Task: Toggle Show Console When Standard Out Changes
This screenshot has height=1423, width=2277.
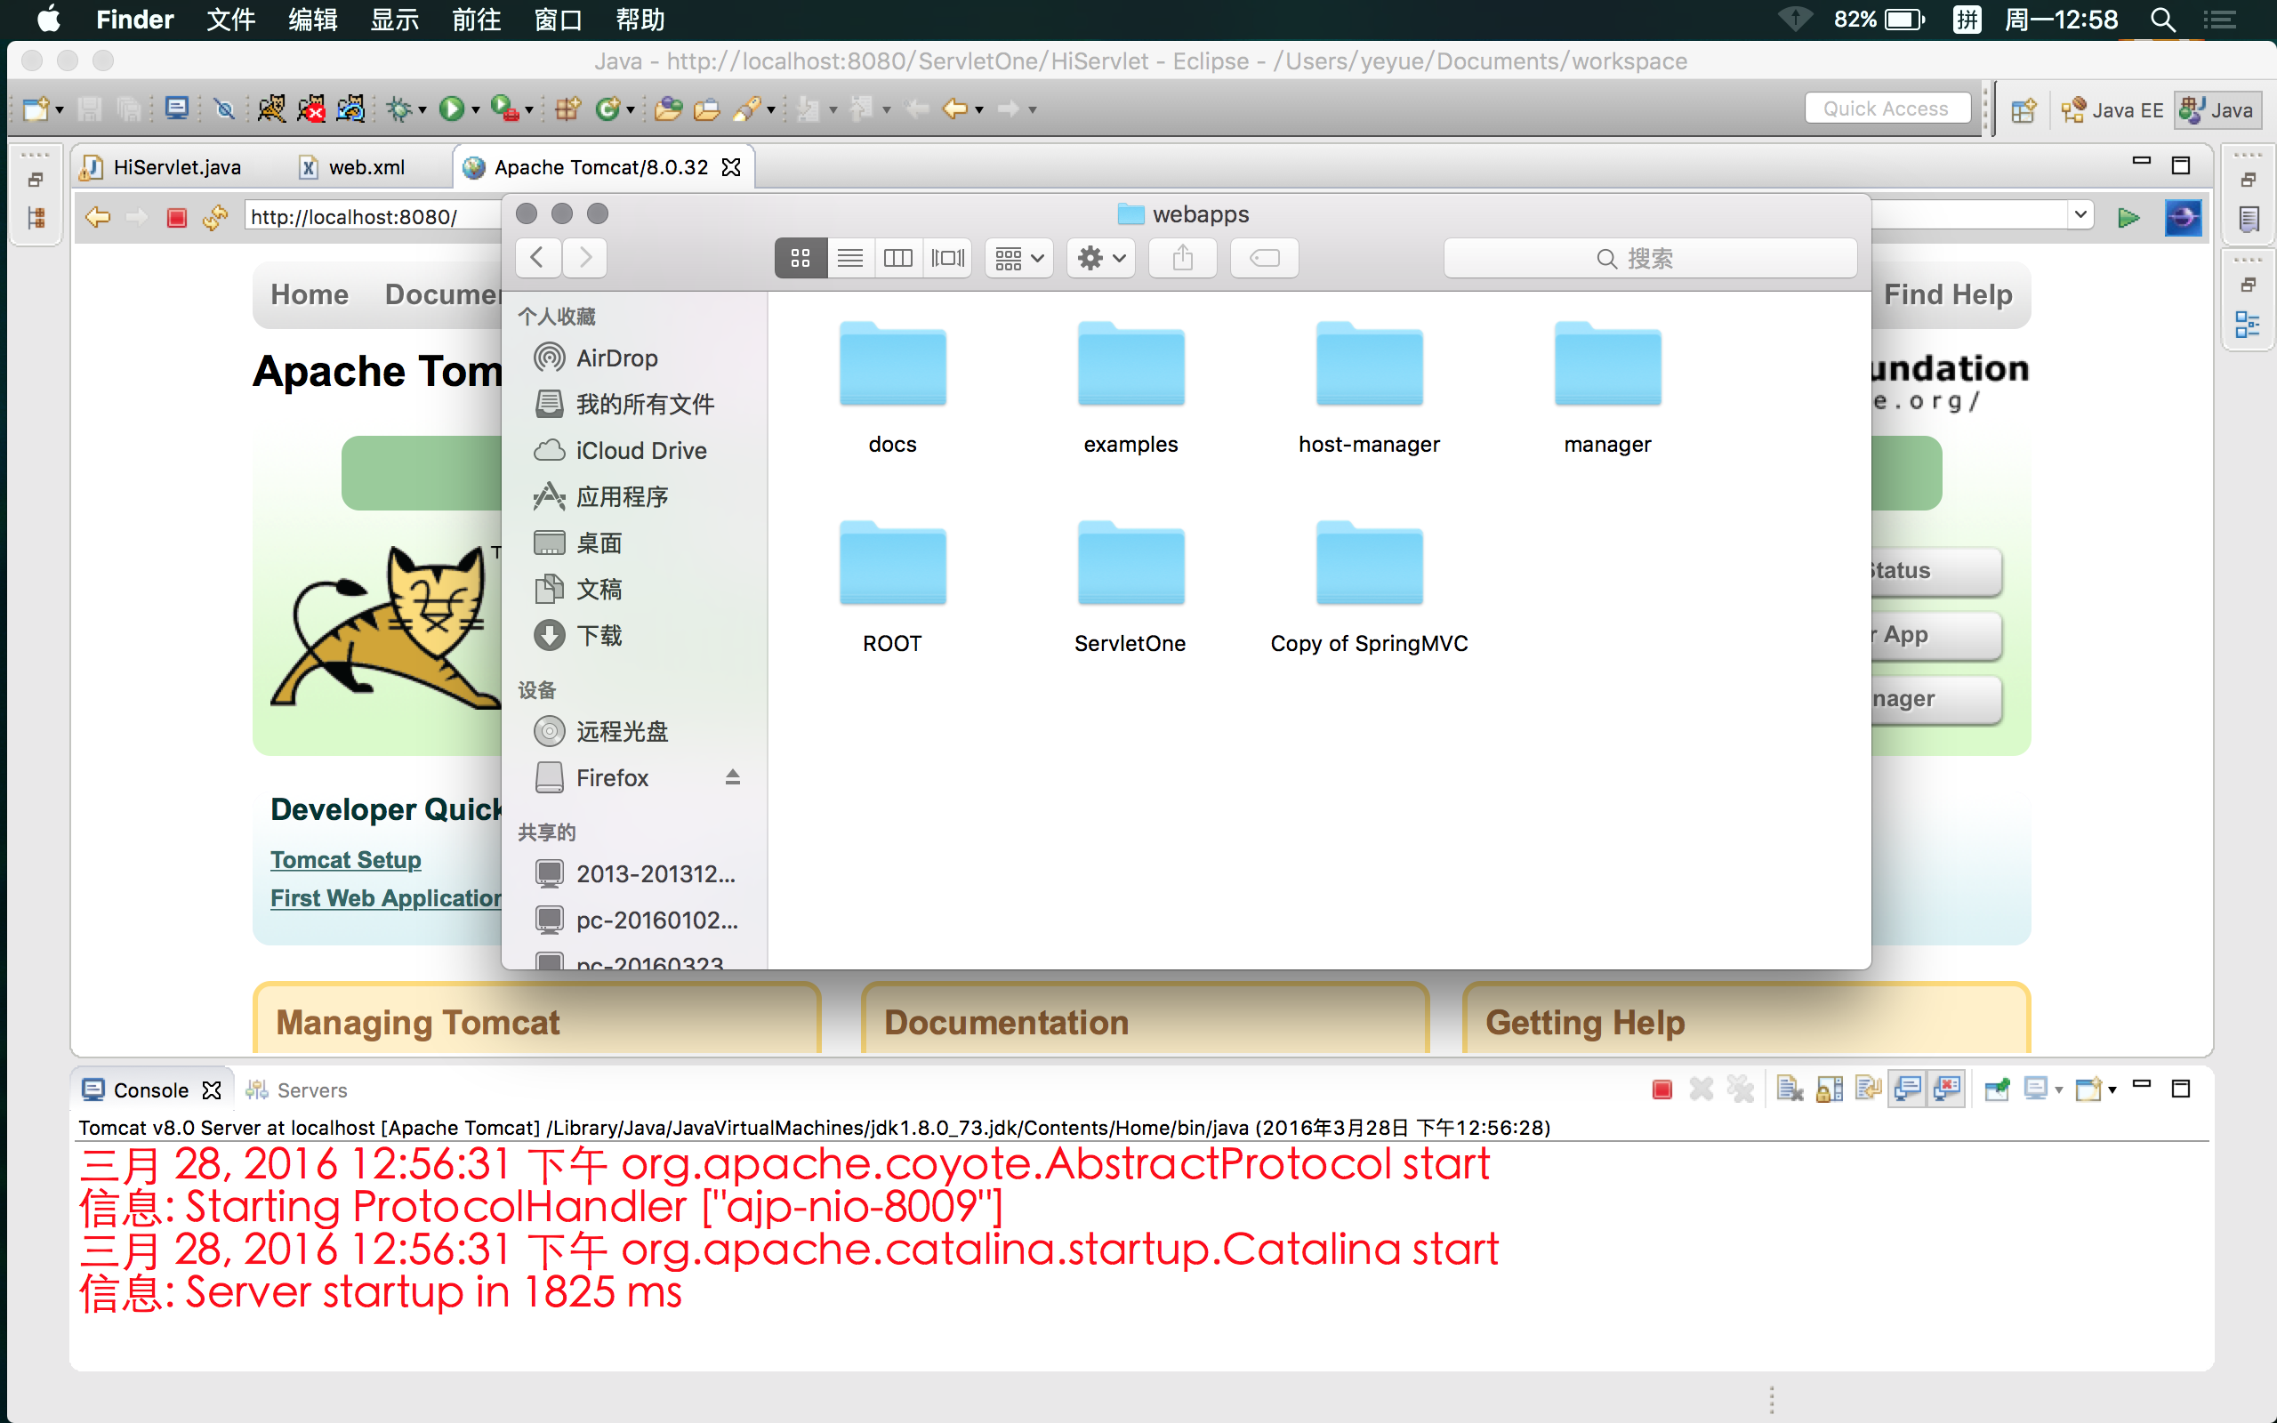Action: pos(1907,1089)
